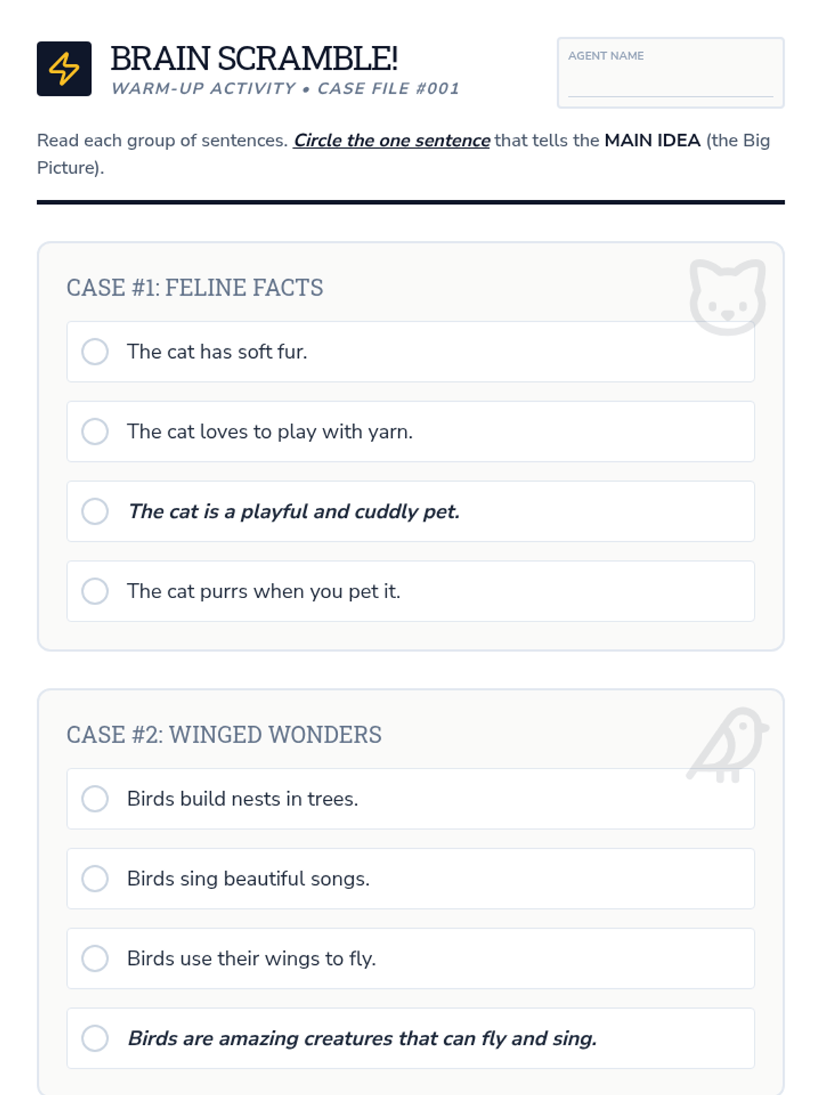Image resolution: width=821 pixels, height=1095 pixels.
Task: Select "The cat has soft fur." radio
Action: point(95,352)
